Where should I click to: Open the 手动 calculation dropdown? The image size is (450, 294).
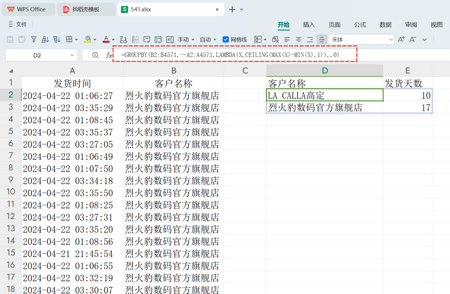click(186, 39)
